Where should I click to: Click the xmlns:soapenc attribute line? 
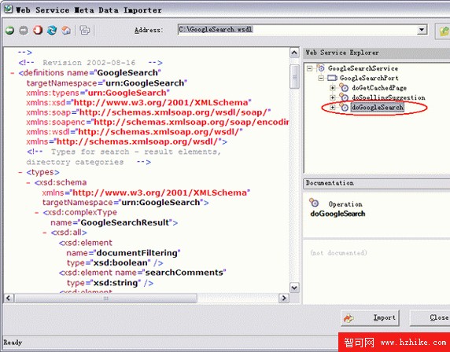click(157, 123)
